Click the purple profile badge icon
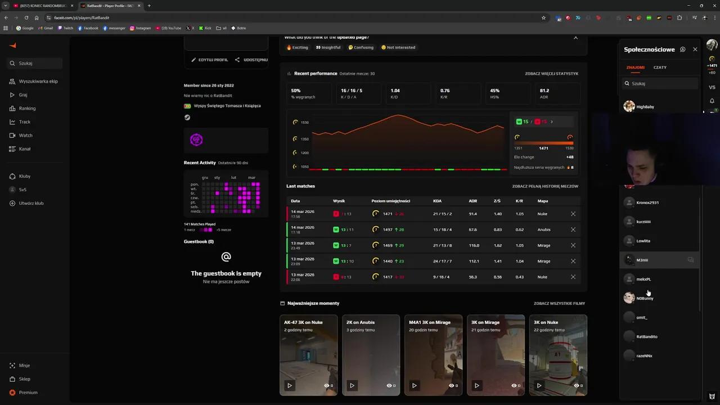Image resolution: width=720 pixels, height=405 pixels. [x=196, y=140]
